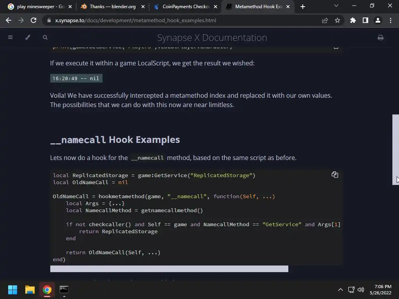Open File Explorer from the taskbar
The image size is (399, 299).
click(x=30, y=290)
